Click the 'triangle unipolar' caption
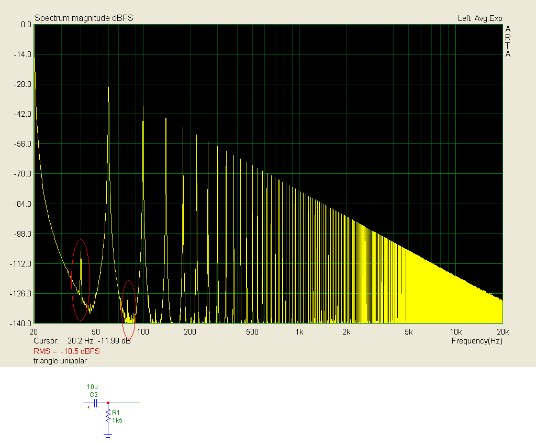The width and height of the screenshot is (536, 444). (60, 361)
